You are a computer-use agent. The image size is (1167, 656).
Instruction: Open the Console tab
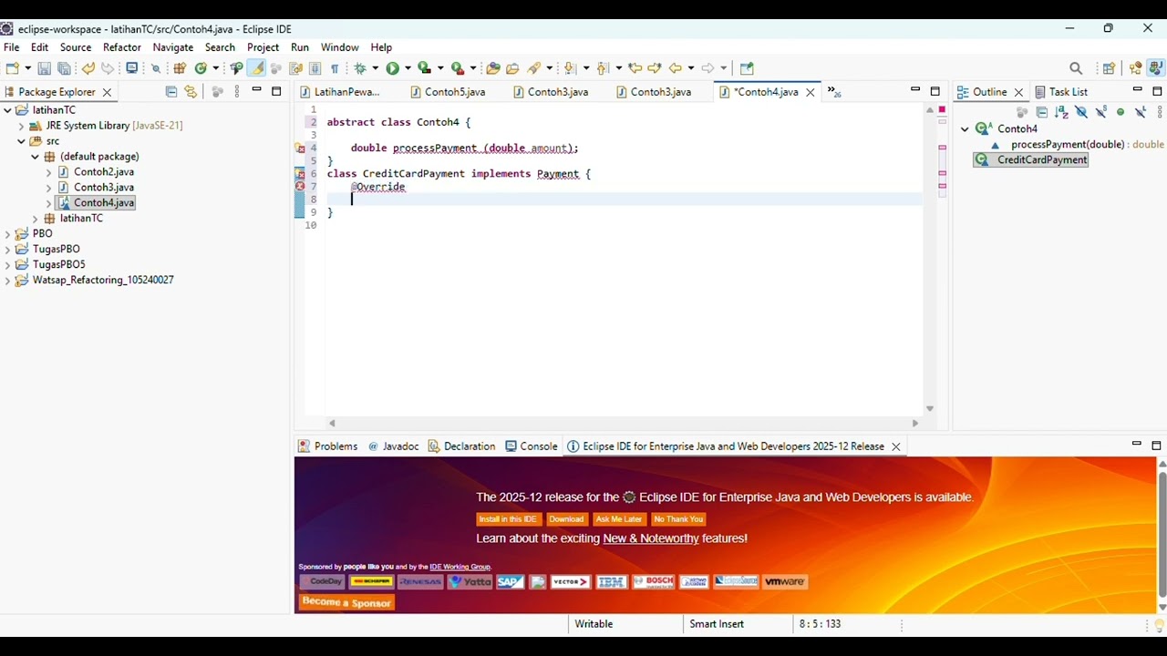click(x=531, y=446)
